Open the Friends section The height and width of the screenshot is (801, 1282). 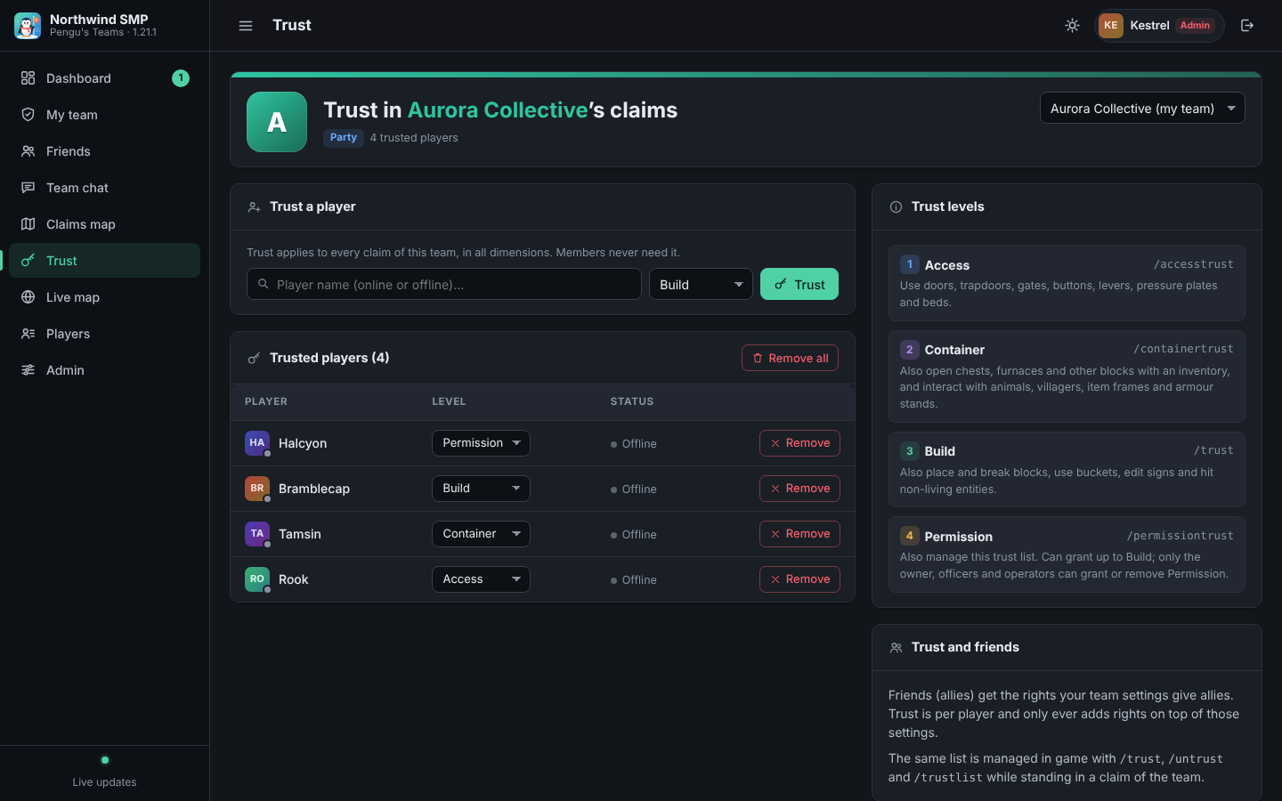tap(104, 151)
